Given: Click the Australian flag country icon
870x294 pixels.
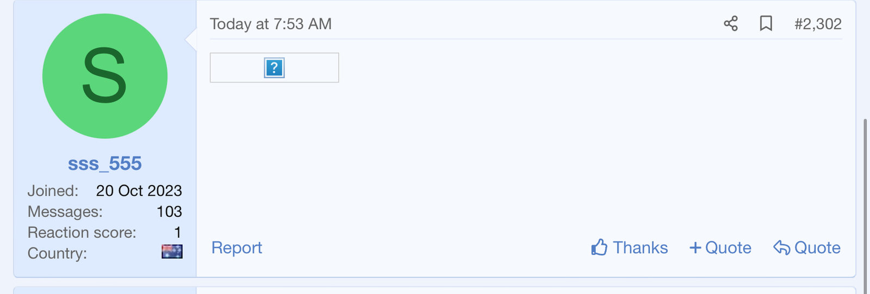Looking at the screenshot, I should pos(172,252).
